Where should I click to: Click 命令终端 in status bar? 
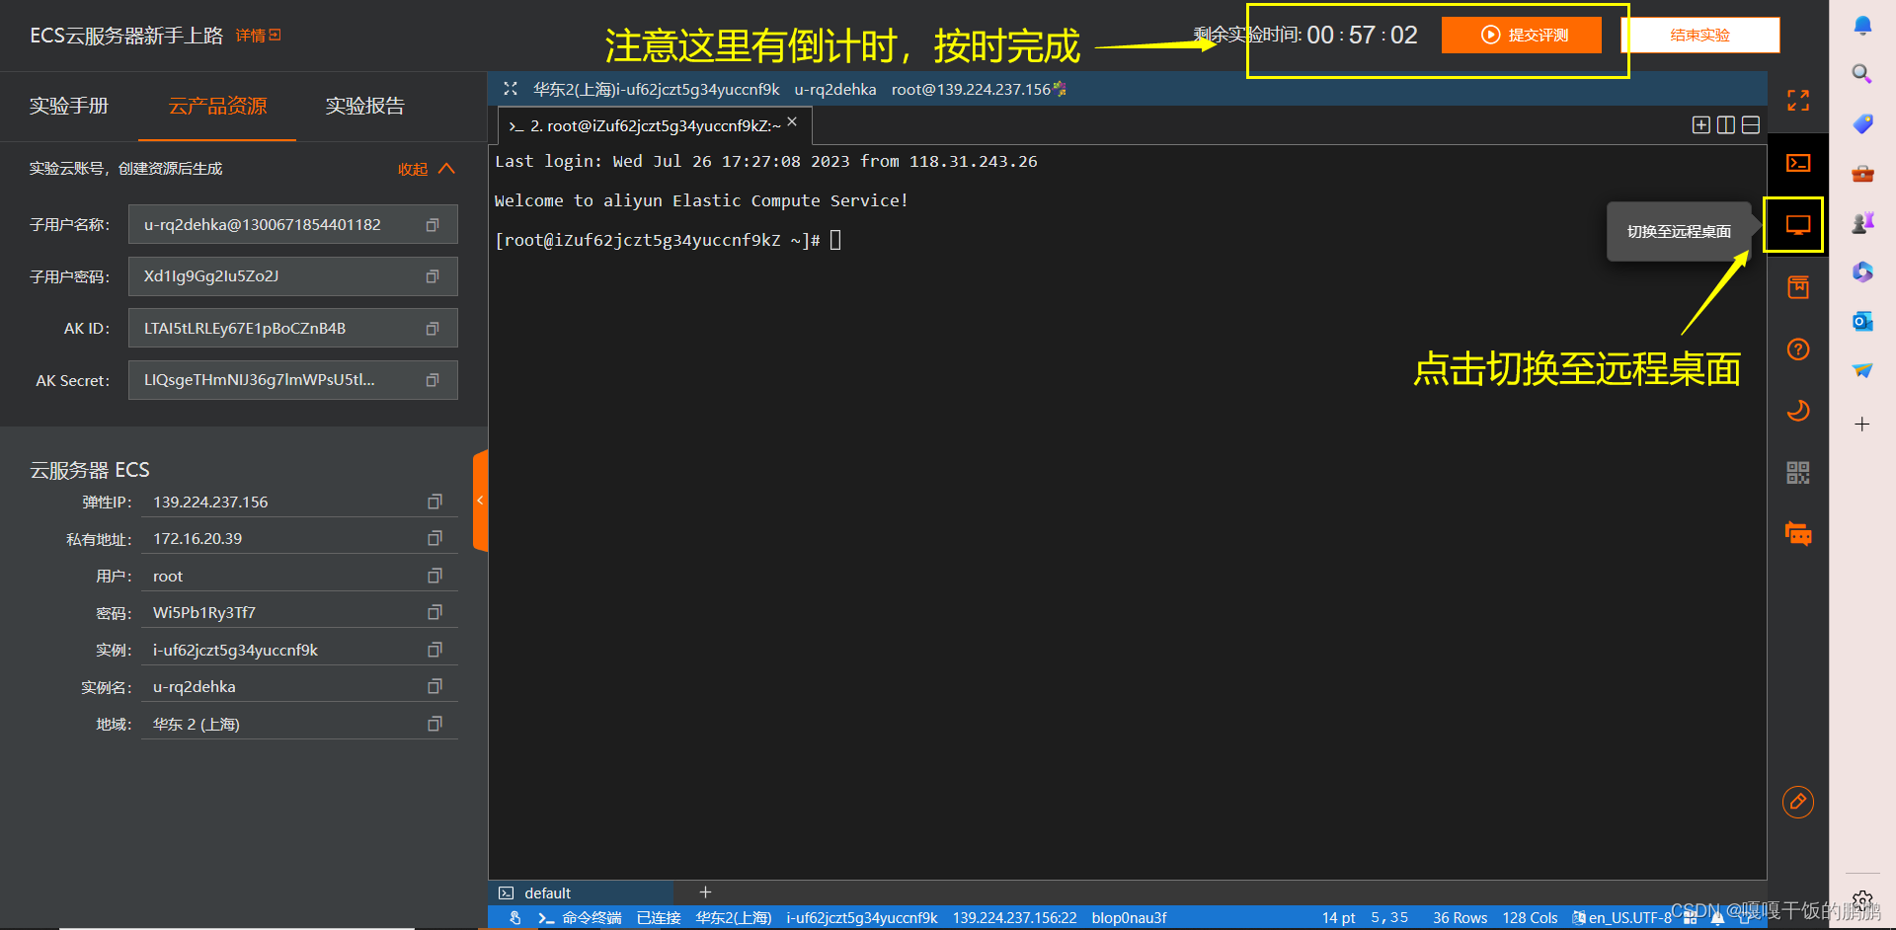click(x=580, y=918)
